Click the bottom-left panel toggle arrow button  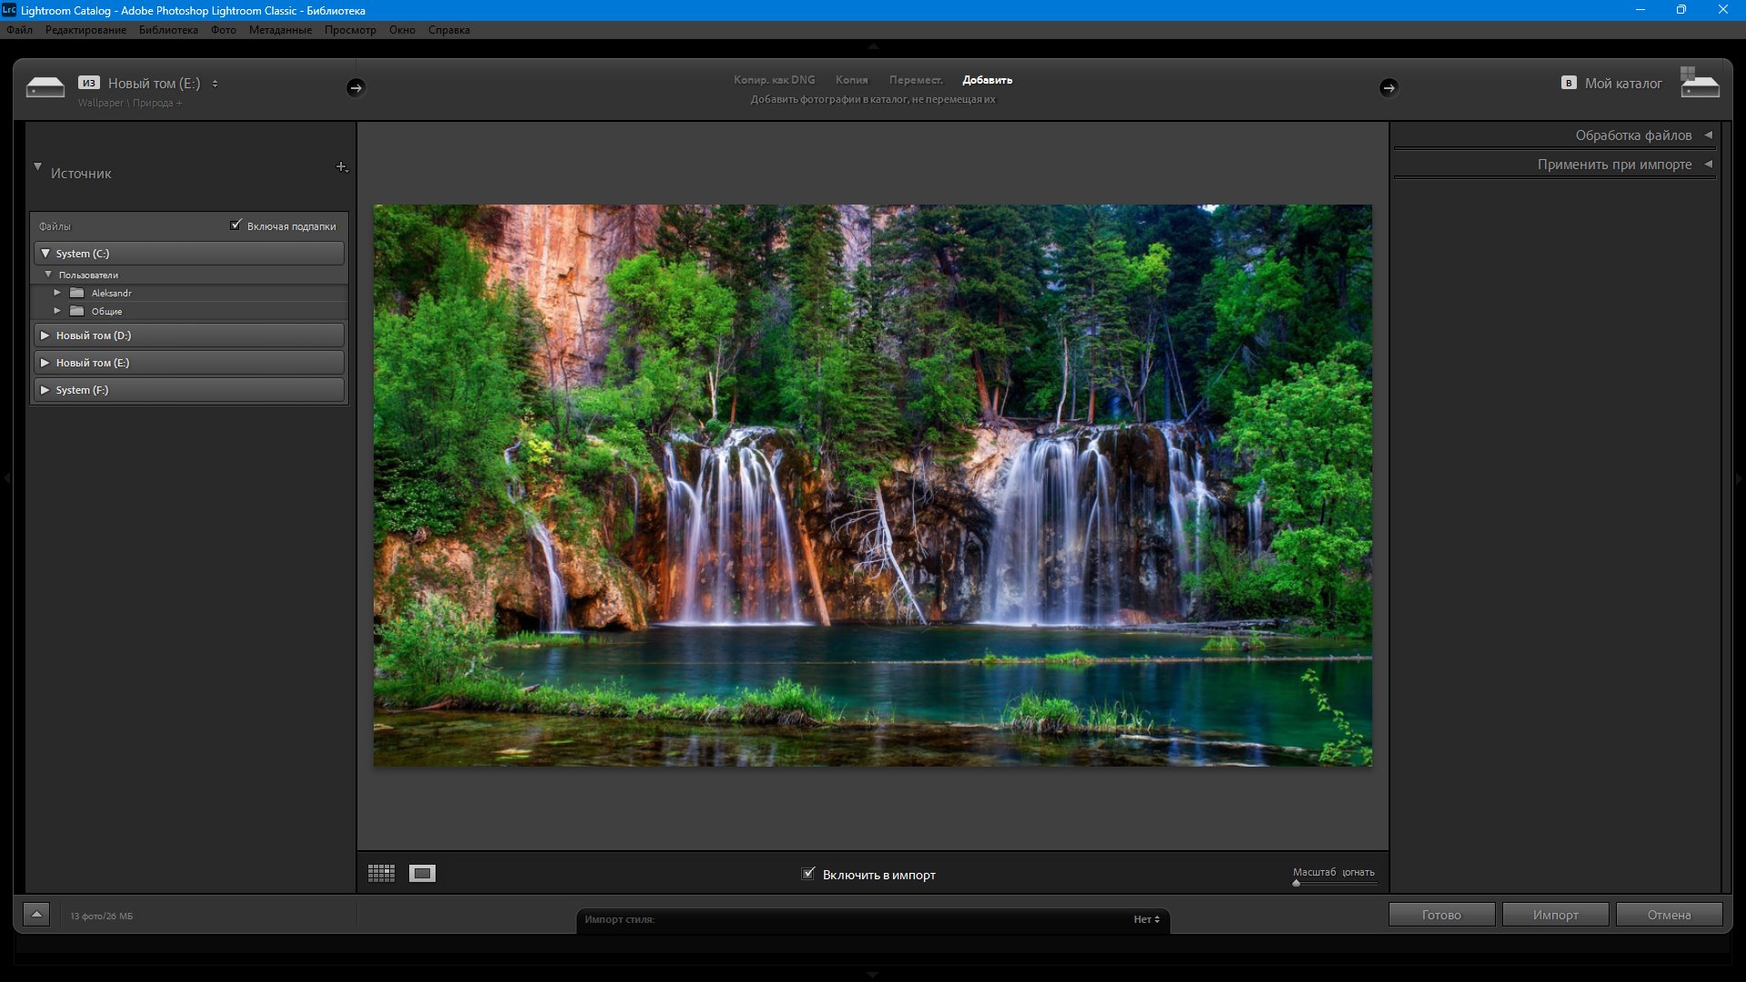pos(36,915)
